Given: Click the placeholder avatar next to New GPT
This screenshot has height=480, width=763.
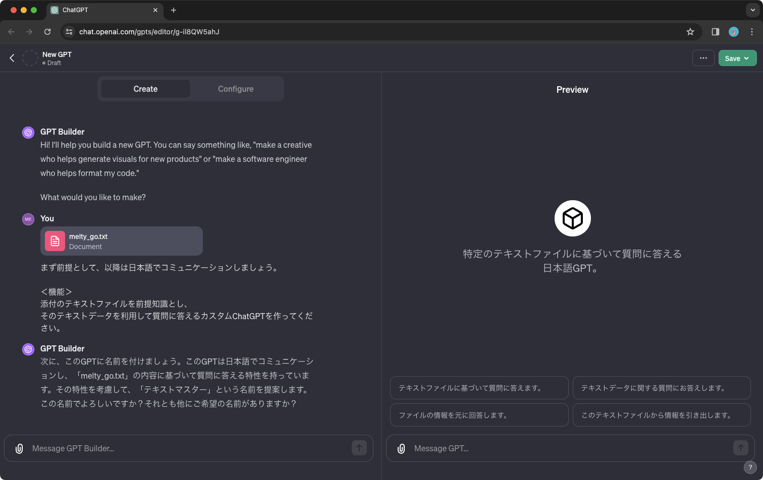Looking at the screenshot, I should 30,58.
